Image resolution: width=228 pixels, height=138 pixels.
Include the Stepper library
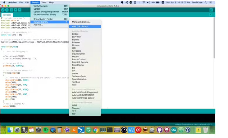point(85,108)
